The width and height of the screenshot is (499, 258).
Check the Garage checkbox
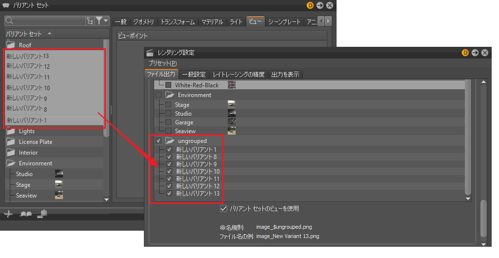tap(168, 122)
